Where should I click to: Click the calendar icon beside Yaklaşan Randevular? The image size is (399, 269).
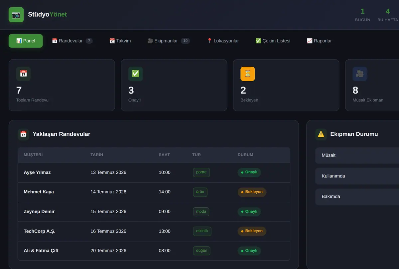coord(23,134)
